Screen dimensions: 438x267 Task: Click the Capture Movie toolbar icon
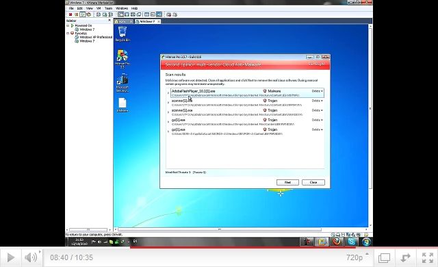175,14
